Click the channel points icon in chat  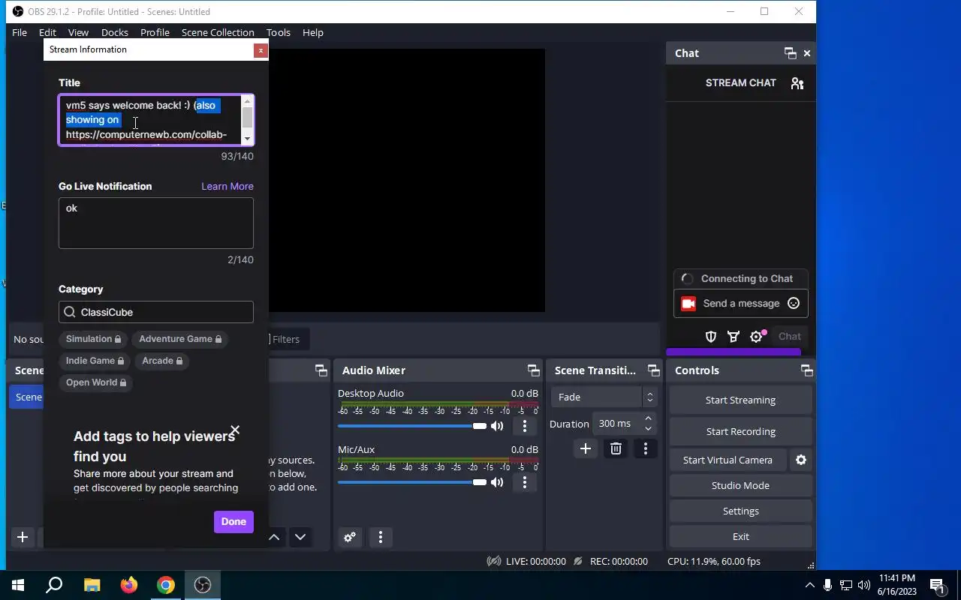pos(687,304)
